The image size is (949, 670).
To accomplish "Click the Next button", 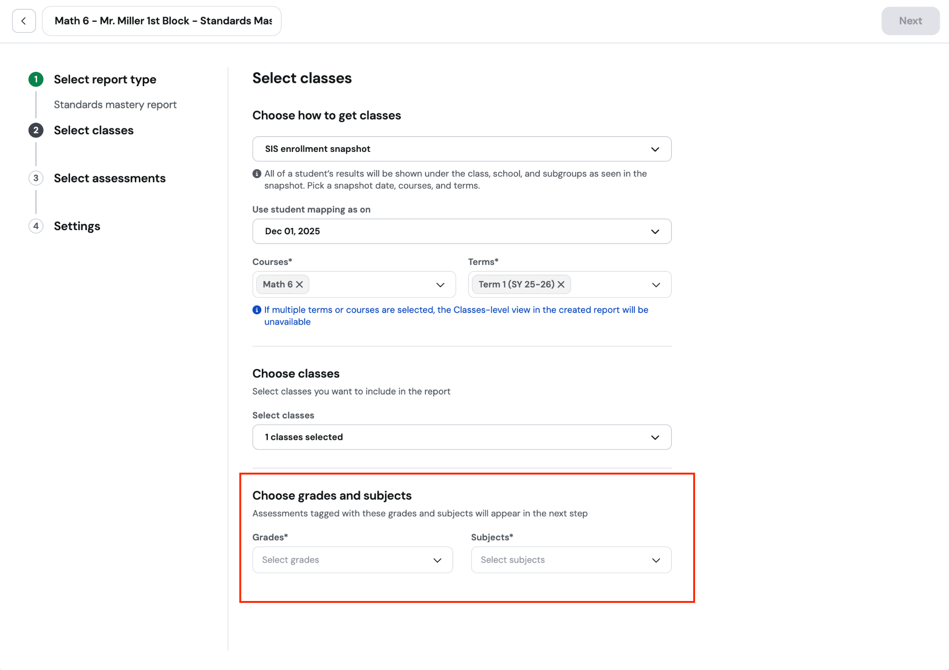I will click(911, 21).
